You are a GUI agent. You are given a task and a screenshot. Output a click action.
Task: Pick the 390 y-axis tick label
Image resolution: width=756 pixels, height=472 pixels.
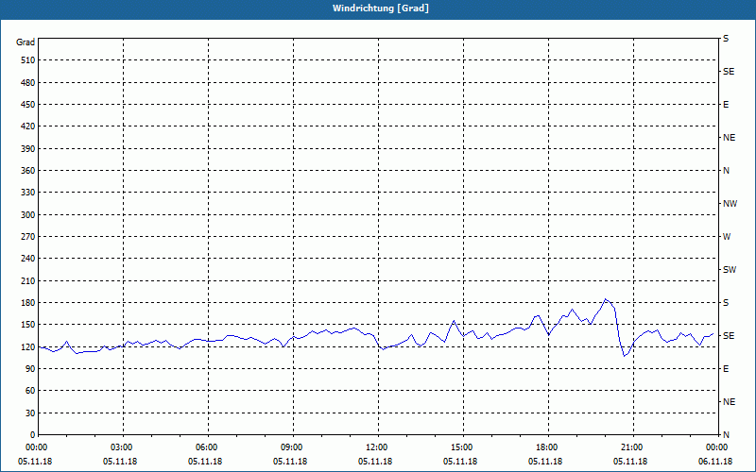pyautogui.click(x=28, y=149)
